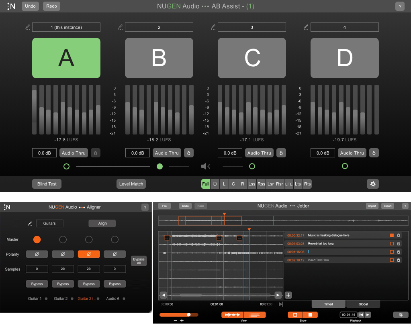Open the File menu in Jotter
The height and width of the screenshot is (324, 411).
tap(164, 206)
